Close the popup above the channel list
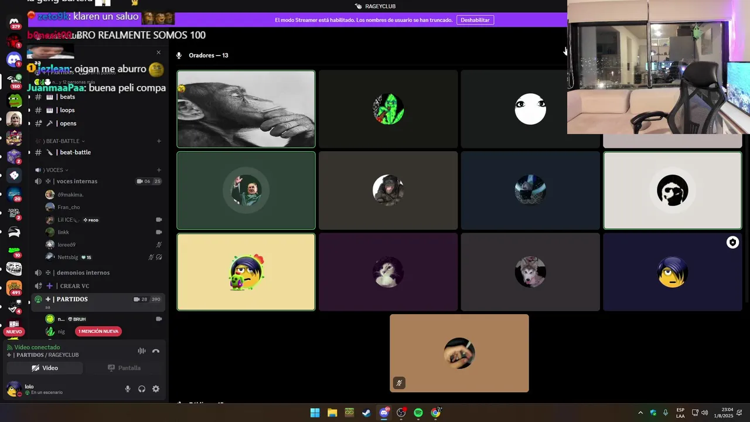Image resolution: width=750 pixels, height=422 pixels. [158, 53]
